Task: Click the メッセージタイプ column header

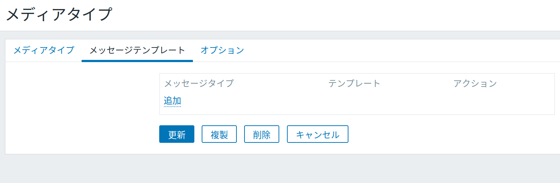Action: tap(199, 83)
